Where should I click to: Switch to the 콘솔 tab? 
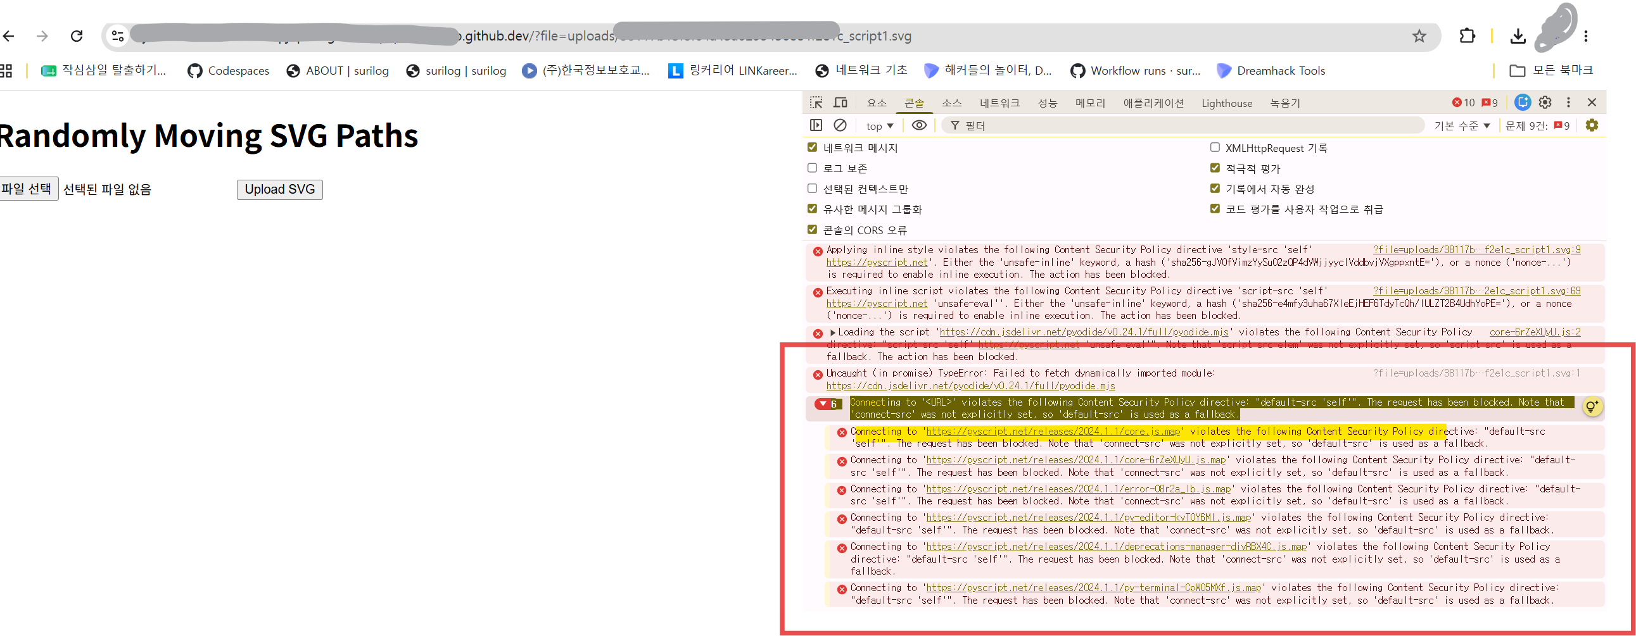coord(914,103)
